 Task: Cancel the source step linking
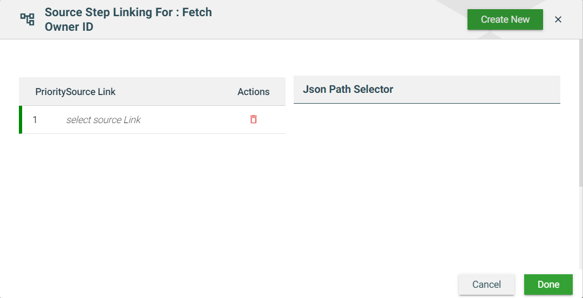coord(486,285)
